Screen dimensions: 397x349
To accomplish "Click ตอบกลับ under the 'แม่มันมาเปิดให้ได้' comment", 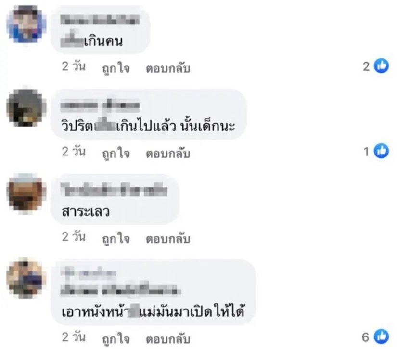I will pos(168,338).
